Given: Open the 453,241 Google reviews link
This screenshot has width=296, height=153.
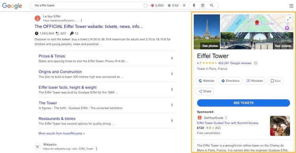Looking at the screenshot, I should tap(235, 63).
